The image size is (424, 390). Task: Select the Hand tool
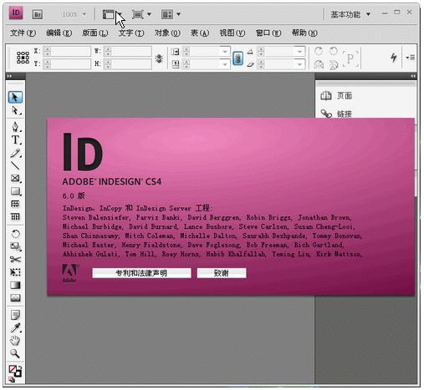pyautogui.click(x=15, y=341)
